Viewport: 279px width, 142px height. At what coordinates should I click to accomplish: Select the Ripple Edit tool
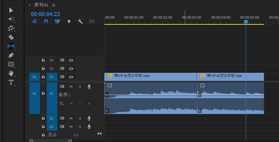tap(11, 28)
